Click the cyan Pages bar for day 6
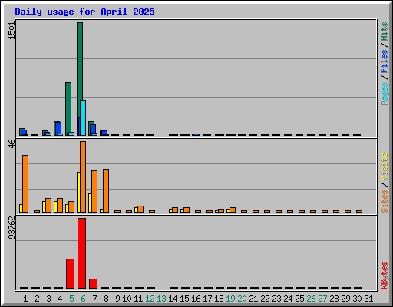 (x=83, y=117)
